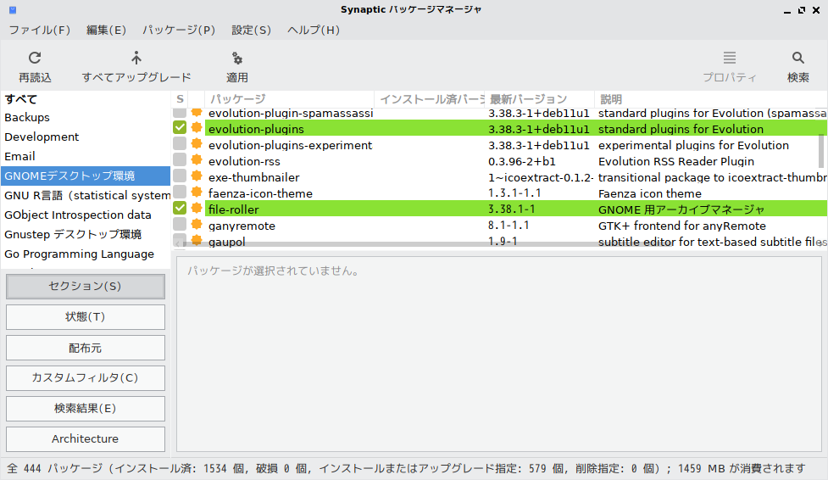Select すべて in the section list
The image size is (828, 480).
click(x=86, y=99)
